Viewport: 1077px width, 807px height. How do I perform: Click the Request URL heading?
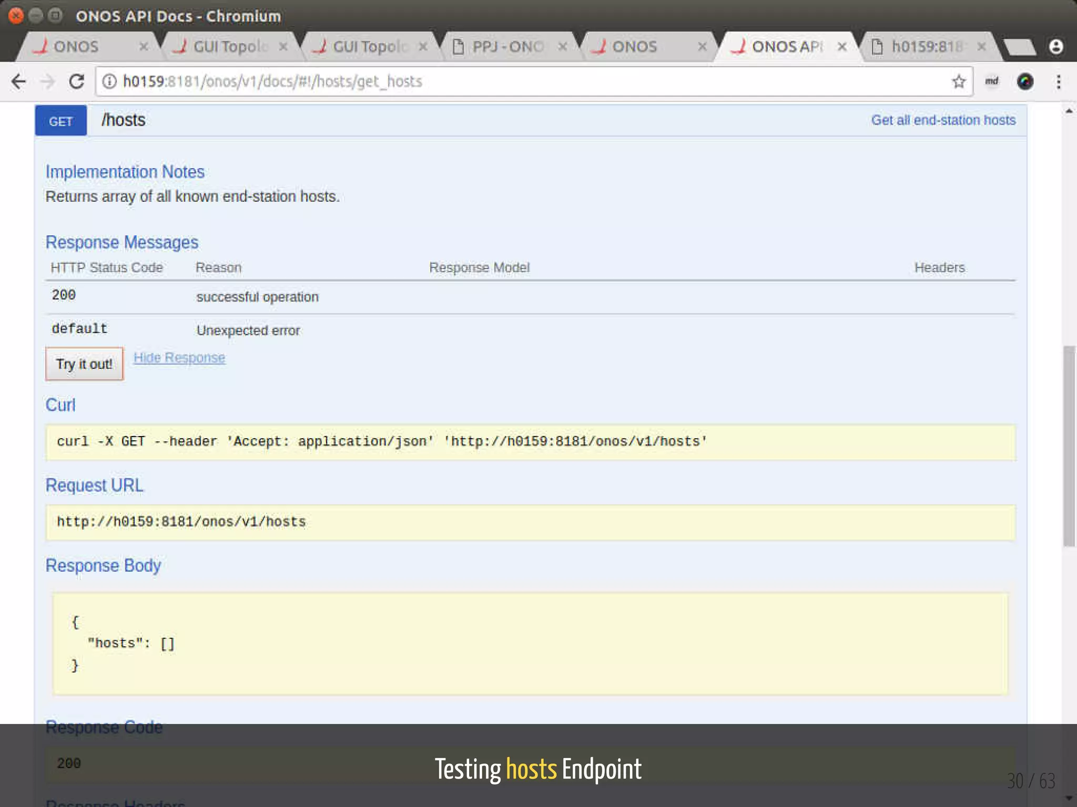click(x=95, y=485)
